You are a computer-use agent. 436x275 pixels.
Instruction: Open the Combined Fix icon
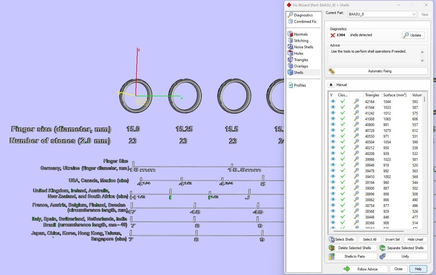point(290,21)
